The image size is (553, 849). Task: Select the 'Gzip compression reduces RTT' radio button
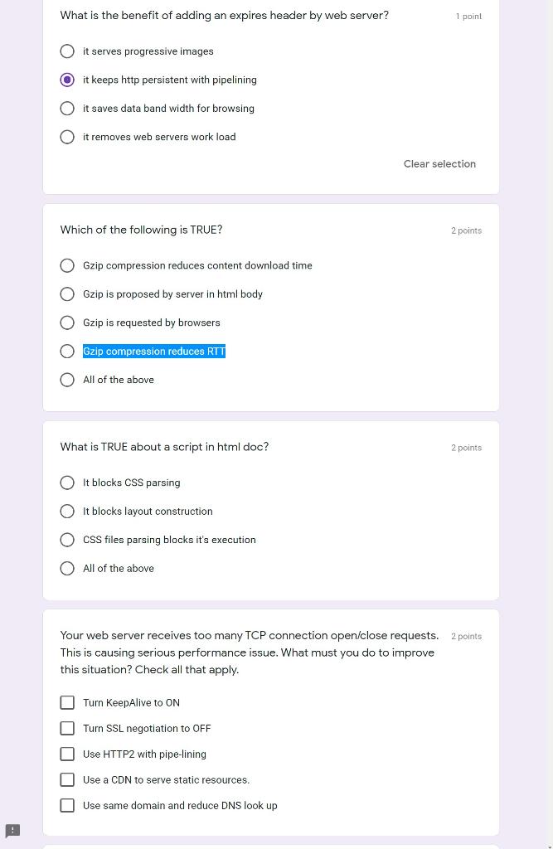[x=67, y=352]
